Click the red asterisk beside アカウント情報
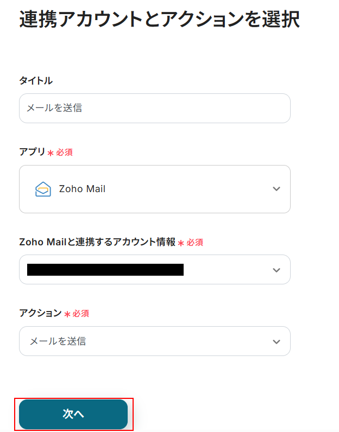The image size is (339, 432). pos(181,243)
